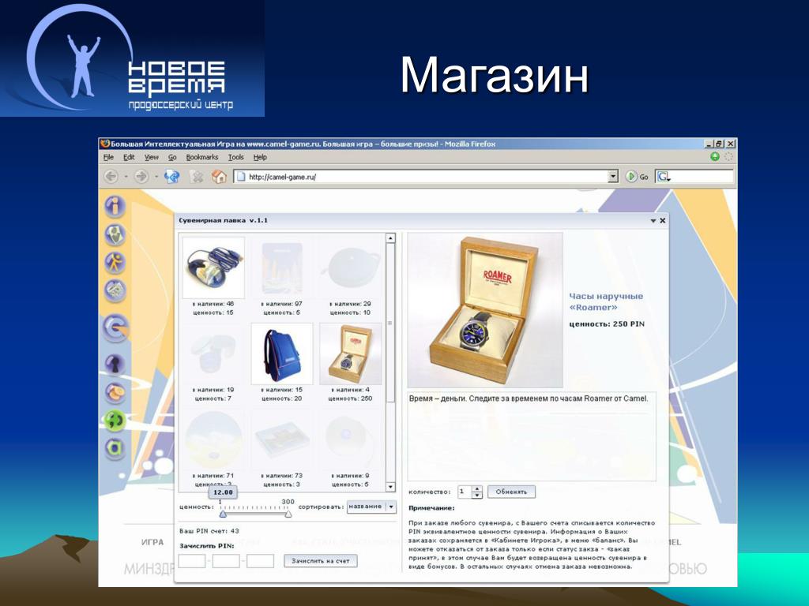The image size is (809, 606).
Task: Click the left ценность slider handle
Action: [222, 514]
